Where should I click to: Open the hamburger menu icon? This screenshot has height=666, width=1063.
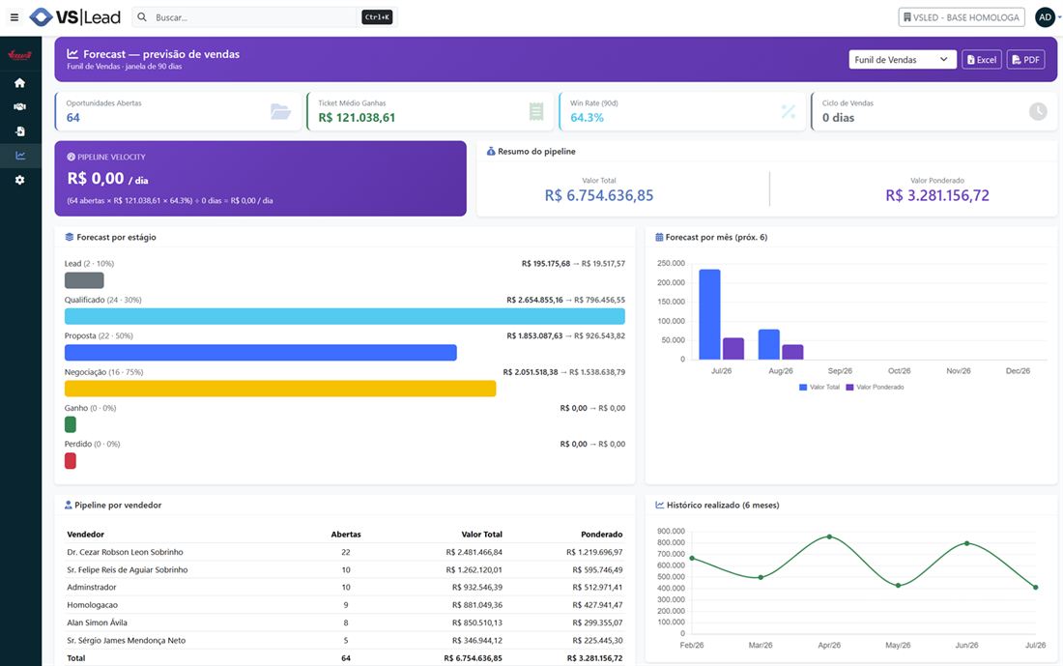[14, 17]
